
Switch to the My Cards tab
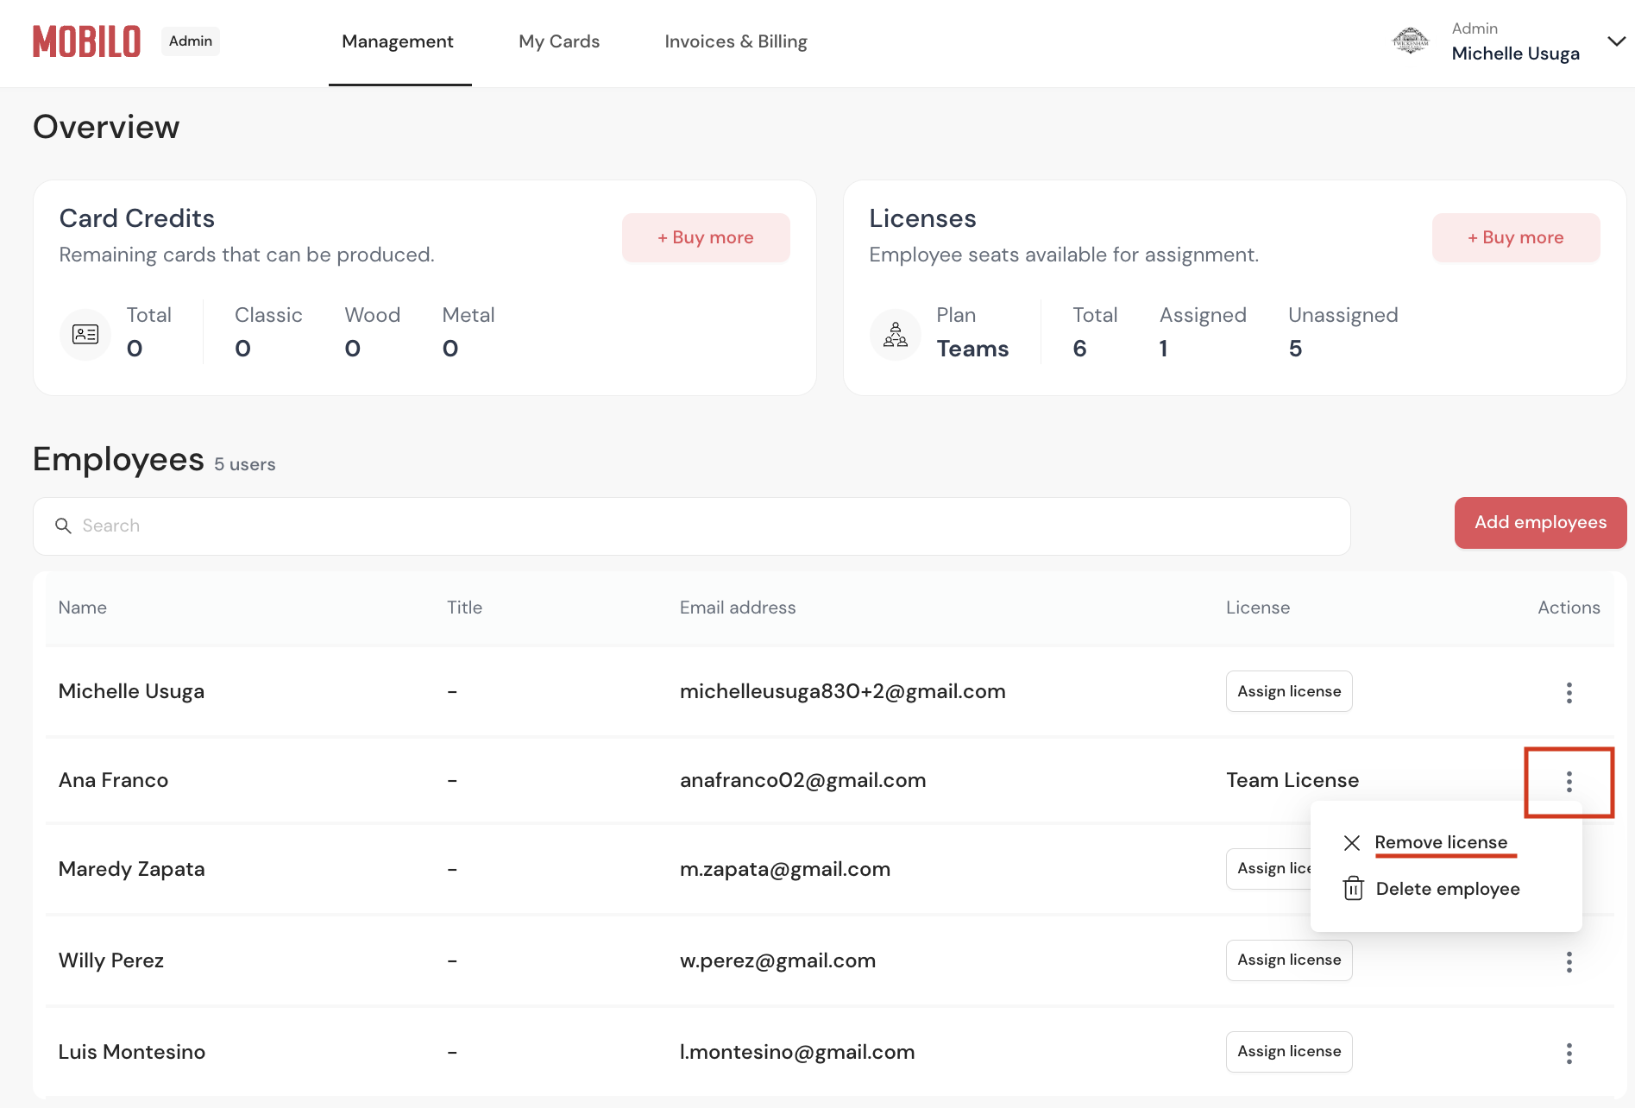[x=559, y=41]
